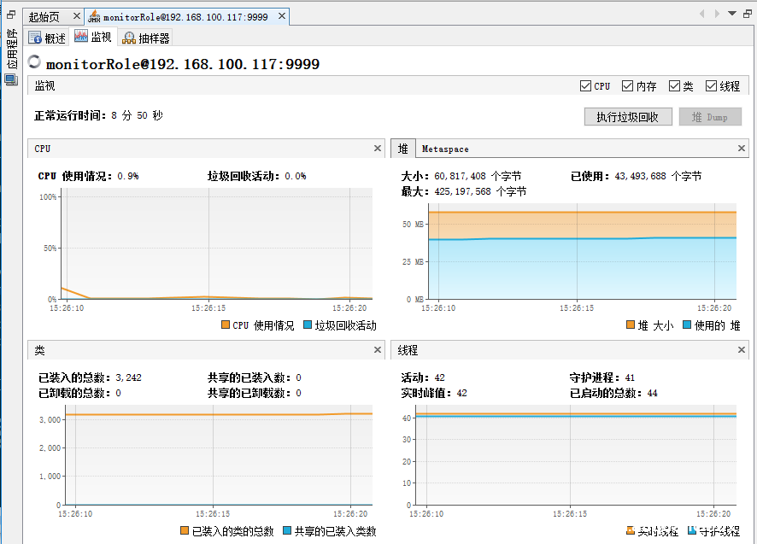
Task: Close the CPU chart panel
Action: [x=377, y=148]
